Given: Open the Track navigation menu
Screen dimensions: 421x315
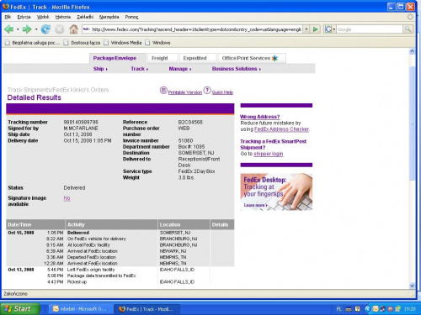Looking at the screenshot, I should pyautogui.click(x=140, y=69).
